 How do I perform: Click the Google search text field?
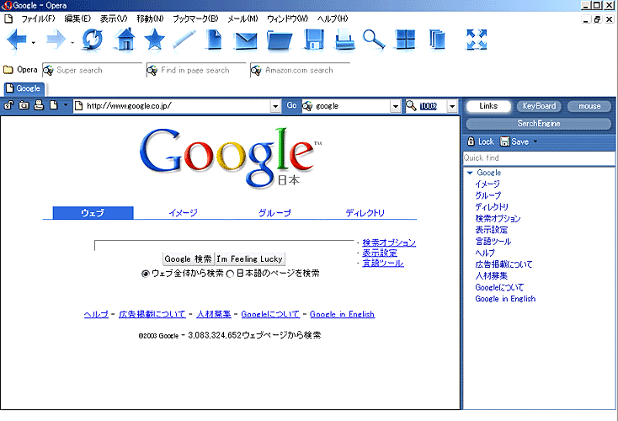pyautogui.click(x=224, y=245)
